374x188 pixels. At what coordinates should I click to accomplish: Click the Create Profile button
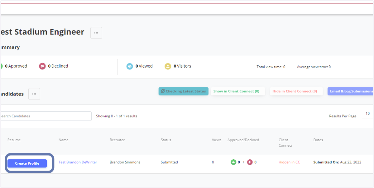pyautogui.click(x=27, y=163)
